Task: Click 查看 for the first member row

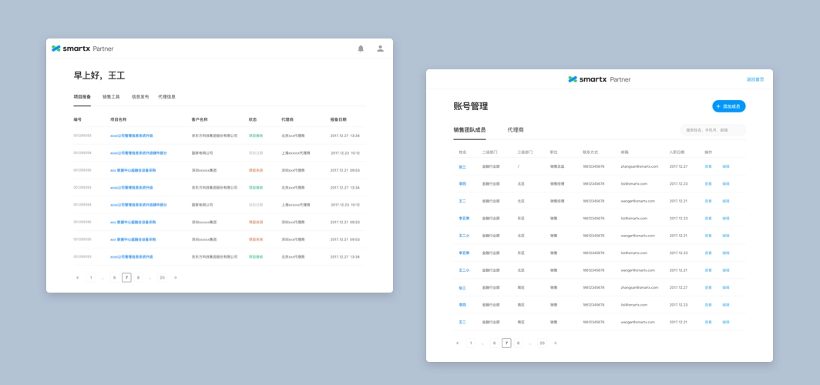Action: (x=707, y=166)
